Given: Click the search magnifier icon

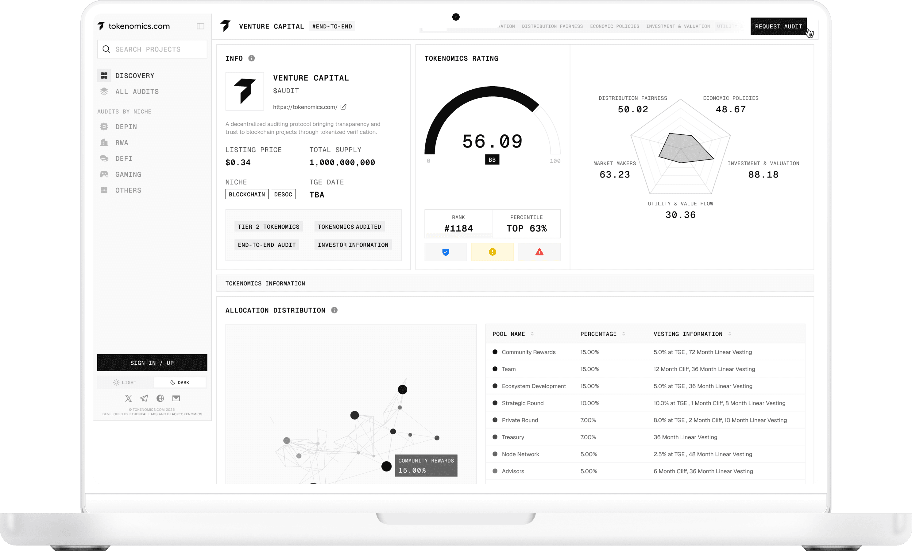Looking at the screenshot, I should [106, 49].
